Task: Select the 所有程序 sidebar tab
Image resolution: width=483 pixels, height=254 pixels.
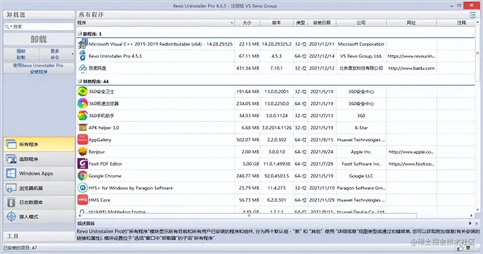Action: pos(39,144)
